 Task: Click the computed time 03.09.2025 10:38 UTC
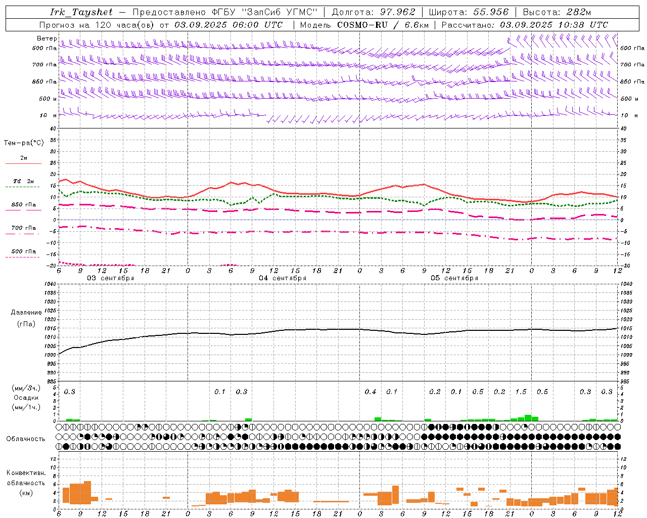coord(554,25)
